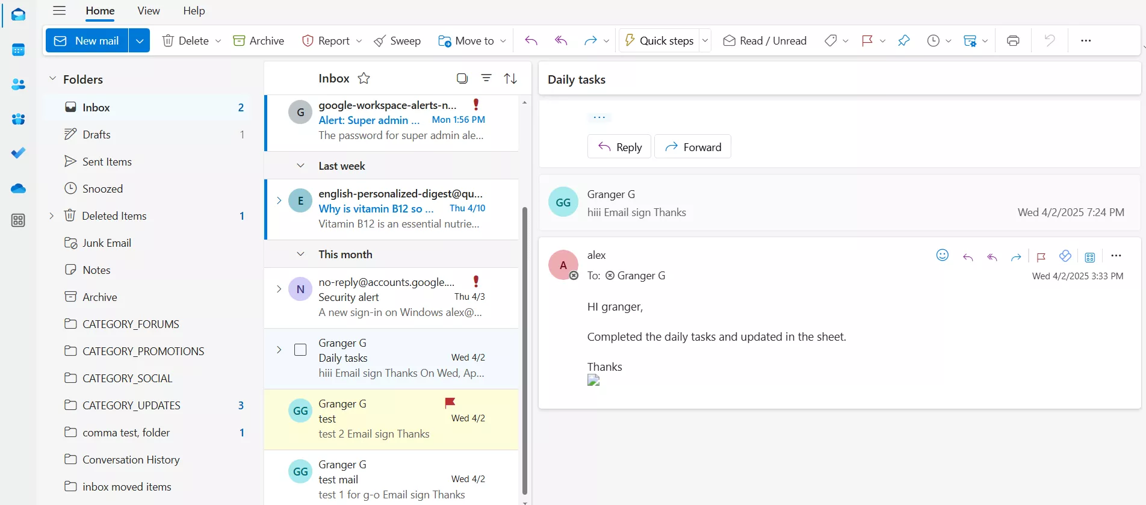Screen dimensions: 1146x505
Task: Open the OneDrive cloud icon
Action: pyautogui.click(x=18, y=188)
